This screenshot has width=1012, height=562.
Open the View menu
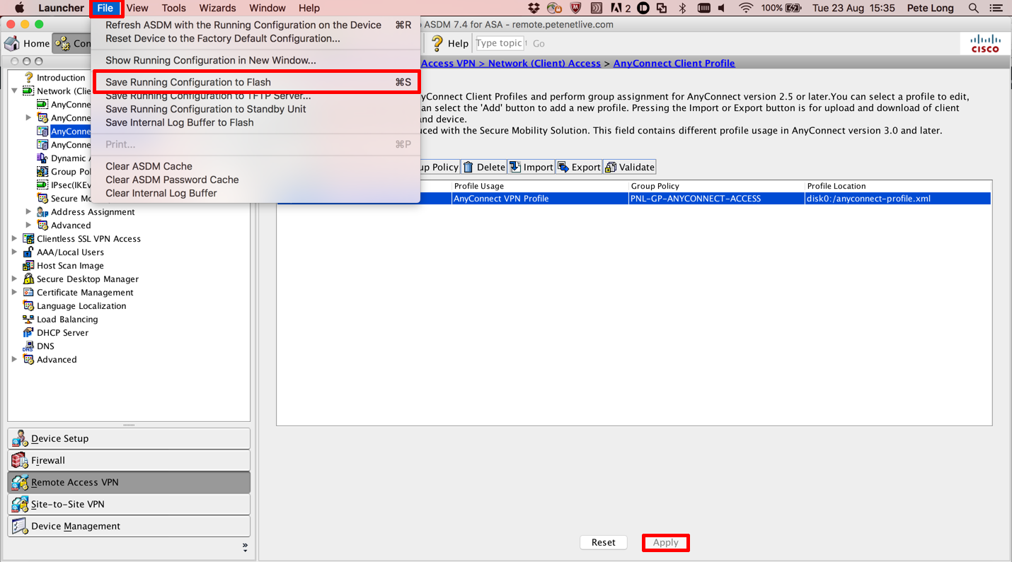coord(137,8)
